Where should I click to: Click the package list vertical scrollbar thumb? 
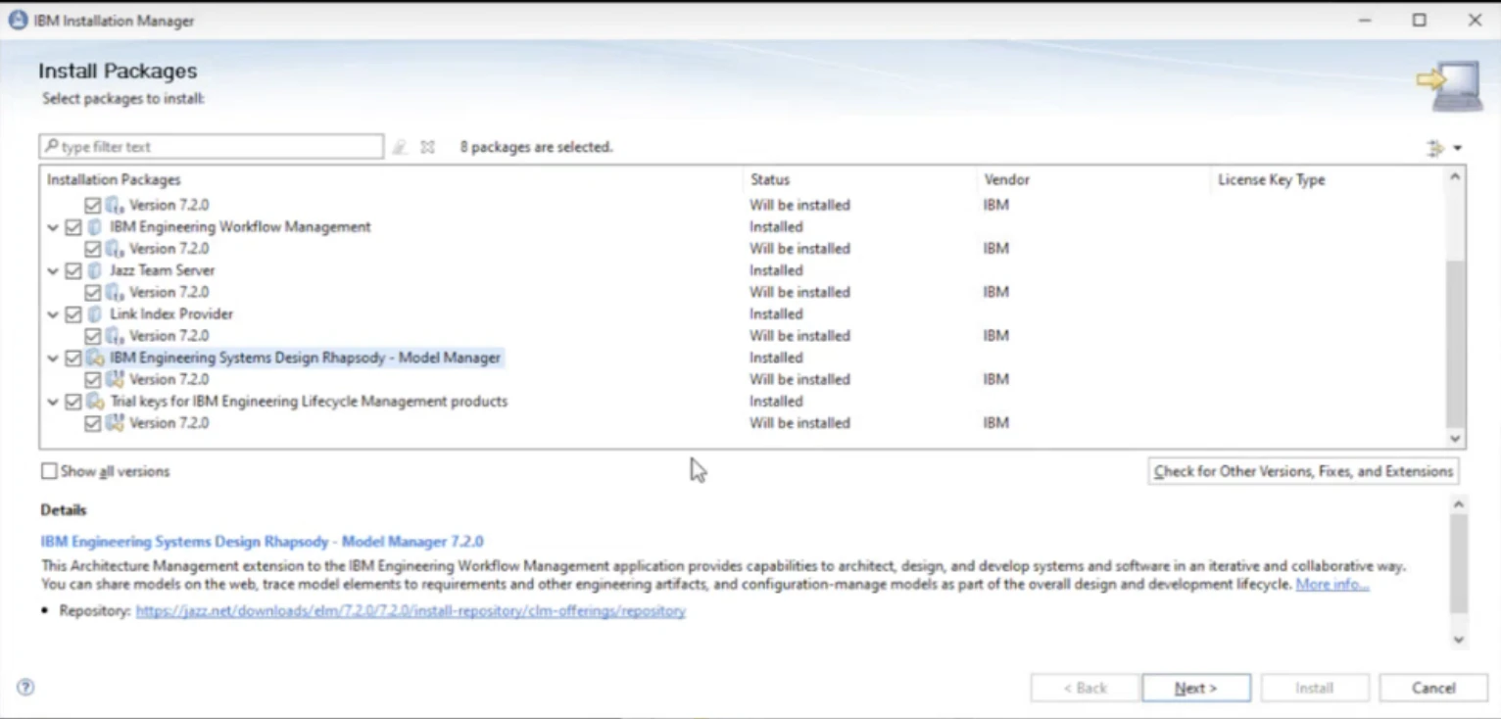coord(1455,342)
